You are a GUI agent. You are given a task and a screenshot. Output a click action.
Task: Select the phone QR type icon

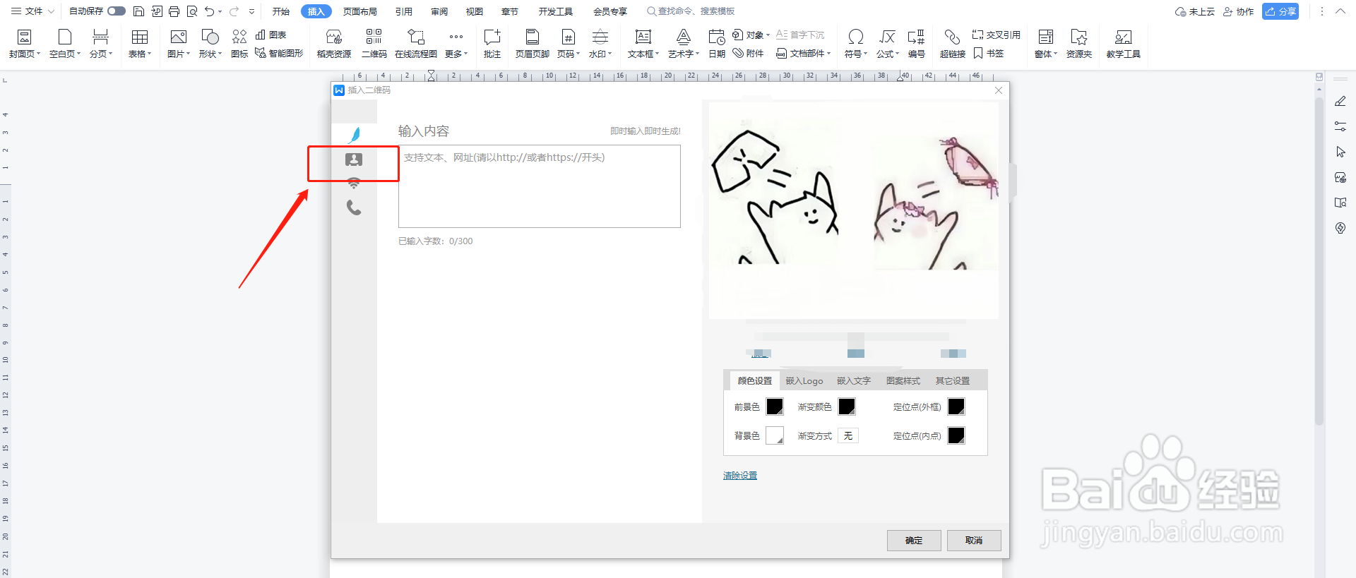point(354,207)
